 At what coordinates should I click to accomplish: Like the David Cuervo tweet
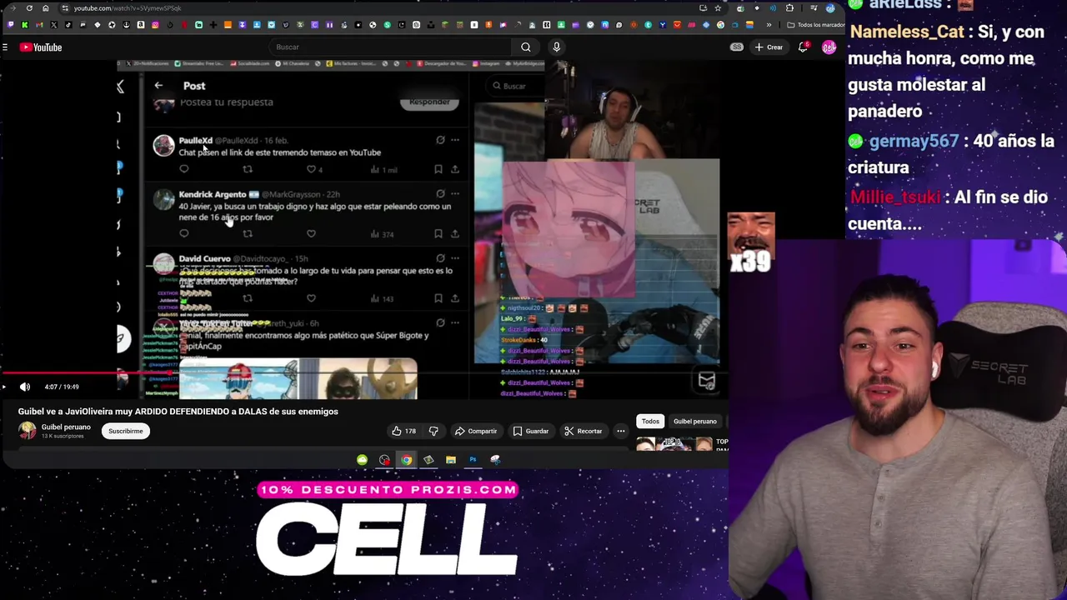coord(311,297)
